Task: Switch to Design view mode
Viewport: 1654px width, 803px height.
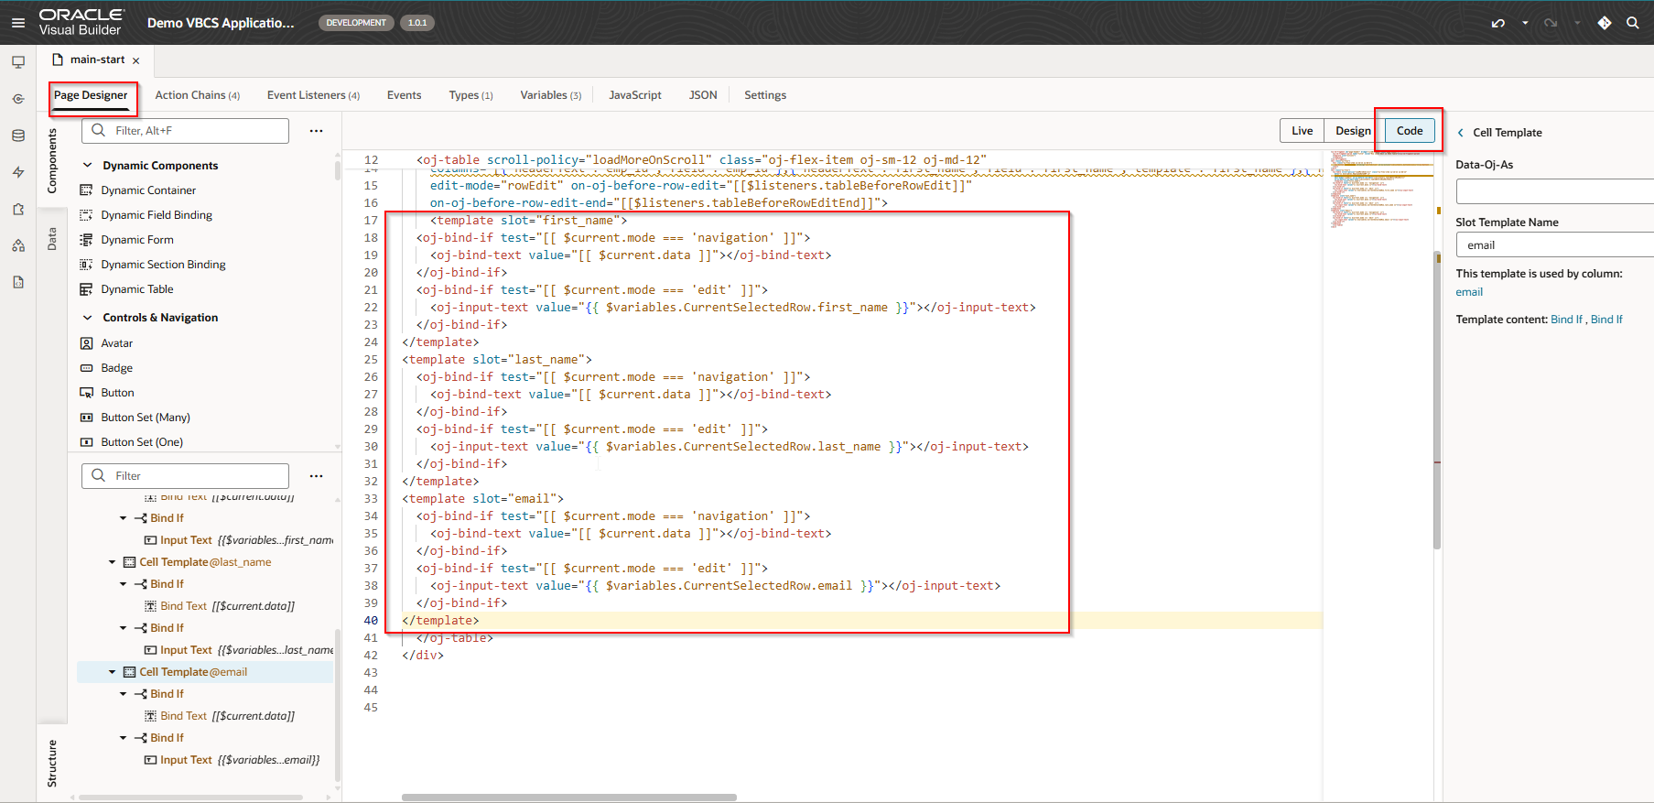Action: point(1352,131)
